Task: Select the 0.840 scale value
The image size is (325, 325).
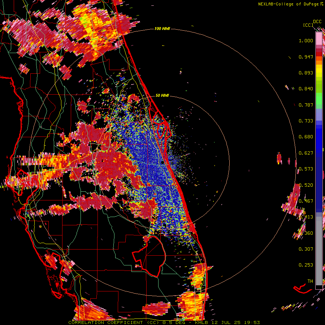Action: pos(306,89)
